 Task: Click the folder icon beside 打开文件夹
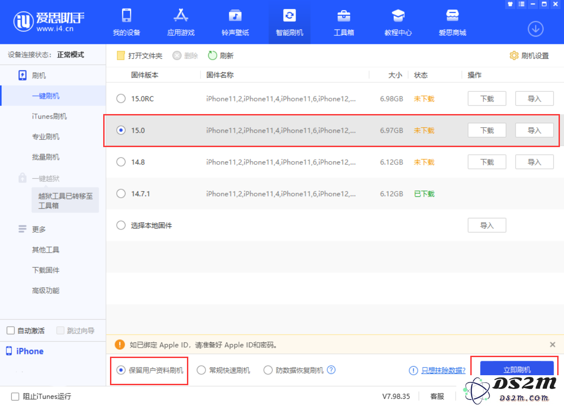click(x=121, y=56)
